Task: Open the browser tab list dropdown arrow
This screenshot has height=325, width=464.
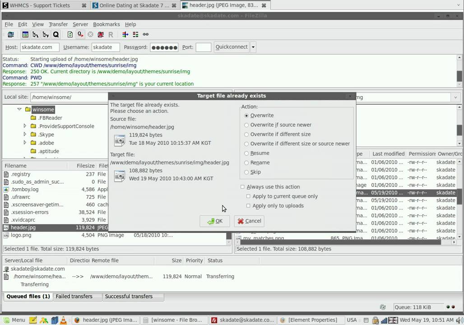Action: tap(459, 5)
